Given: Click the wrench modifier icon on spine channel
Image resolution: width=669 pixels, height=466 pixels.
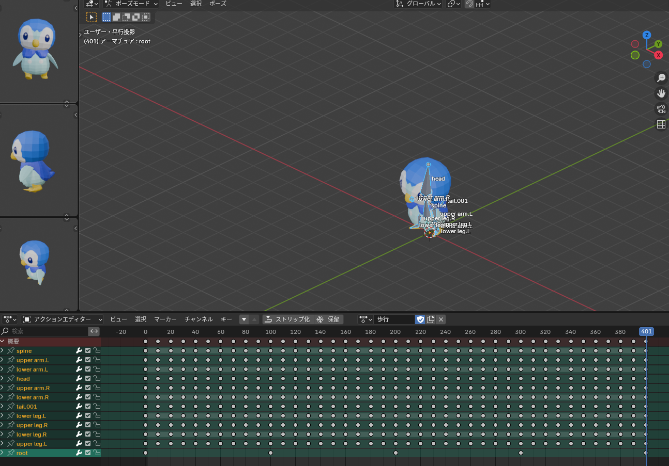Looking at the screenshot, I should [x=79, y=351].
